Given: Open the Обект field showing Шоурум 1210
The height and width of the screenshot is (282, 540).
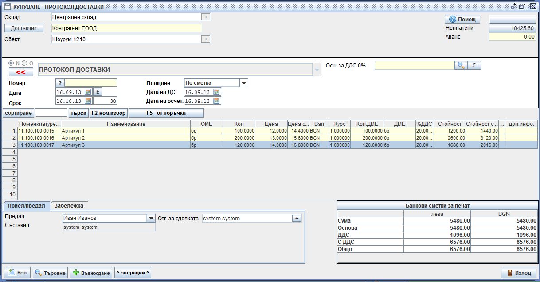Looking at the screenshot, I should click(126, 39).
